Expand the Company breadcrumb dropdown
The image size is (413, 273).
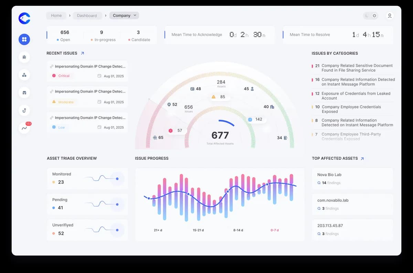click(124, 15)
